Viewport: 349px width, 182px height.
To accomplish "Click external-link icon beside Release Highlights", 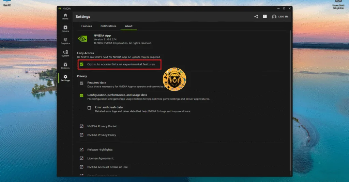I will 81,150.
